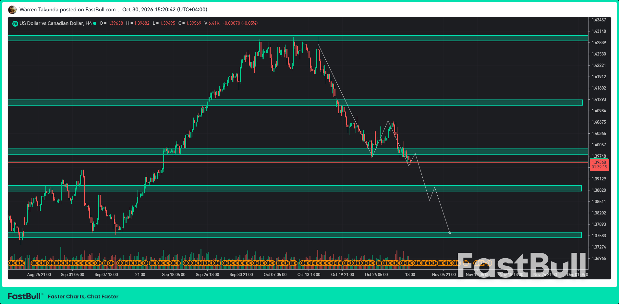The image size is (619, 304).
Task: Click price axis label 1.41602
Action: 599,88
